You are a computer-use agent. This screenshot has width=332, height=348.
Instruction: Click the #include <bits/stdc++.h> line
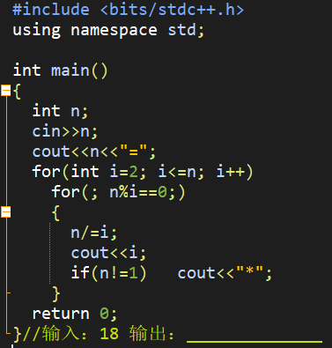[129, 10]
